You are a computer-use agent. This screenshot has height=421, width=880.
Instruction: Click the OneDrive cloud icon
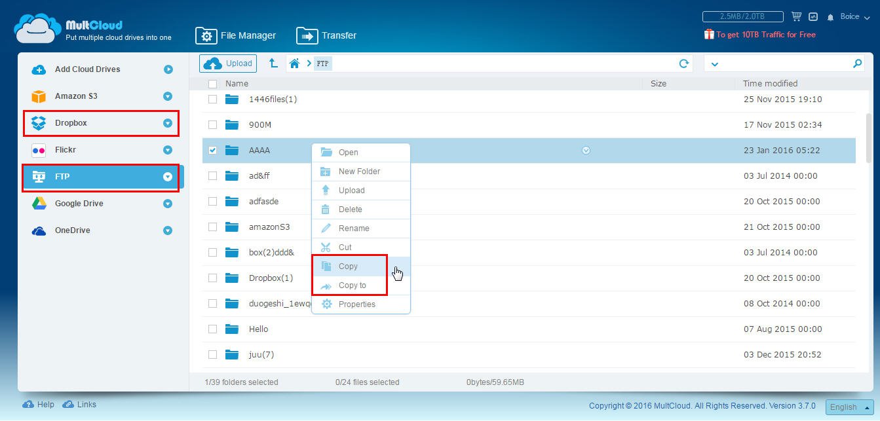[39, 230]
